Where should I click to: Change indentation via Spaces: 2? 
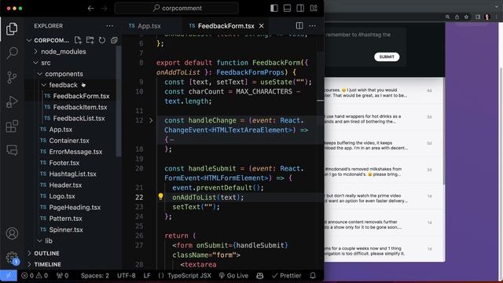[94, 275]
